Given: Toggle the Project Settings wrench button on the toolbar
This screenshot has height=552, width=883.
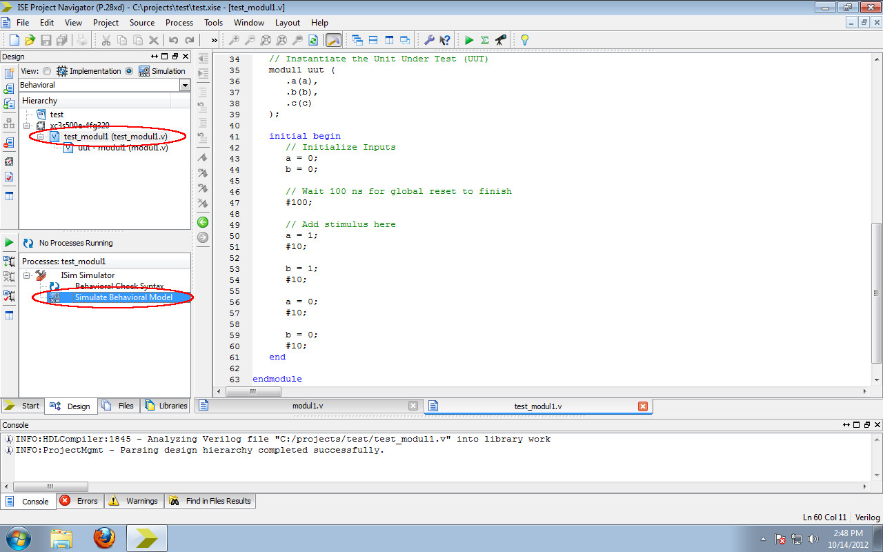Looking at the screenshot, I should click(x=429, y=40).
